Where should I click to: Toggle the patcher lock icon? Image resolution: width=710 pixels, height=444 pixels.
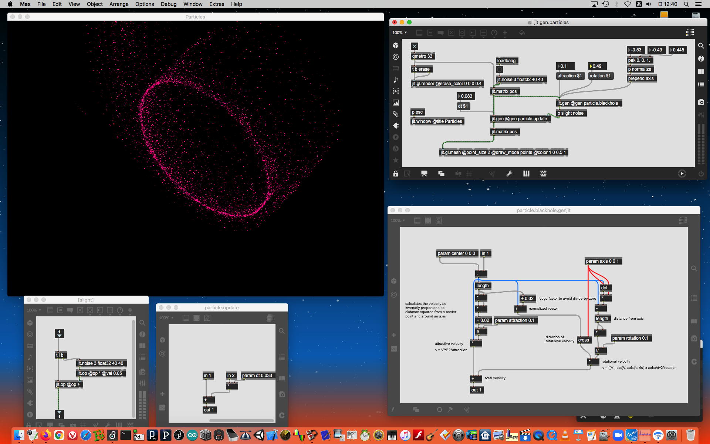396,174
